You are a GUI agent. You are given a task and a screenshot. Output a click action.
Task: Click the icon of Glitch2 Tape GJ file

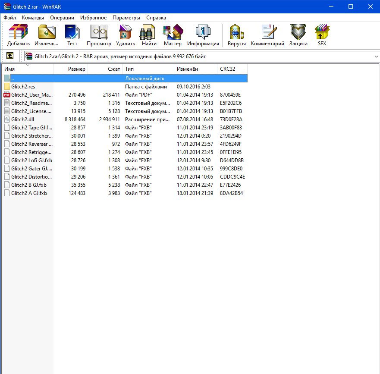[x=7, y=128]
